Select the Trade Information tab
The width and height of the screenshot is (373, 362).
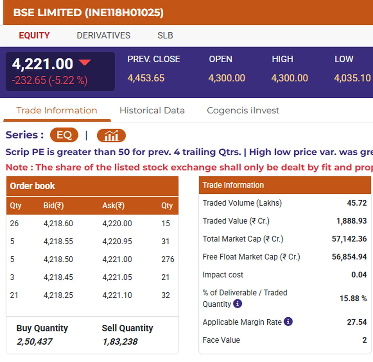tap(57, 110)
